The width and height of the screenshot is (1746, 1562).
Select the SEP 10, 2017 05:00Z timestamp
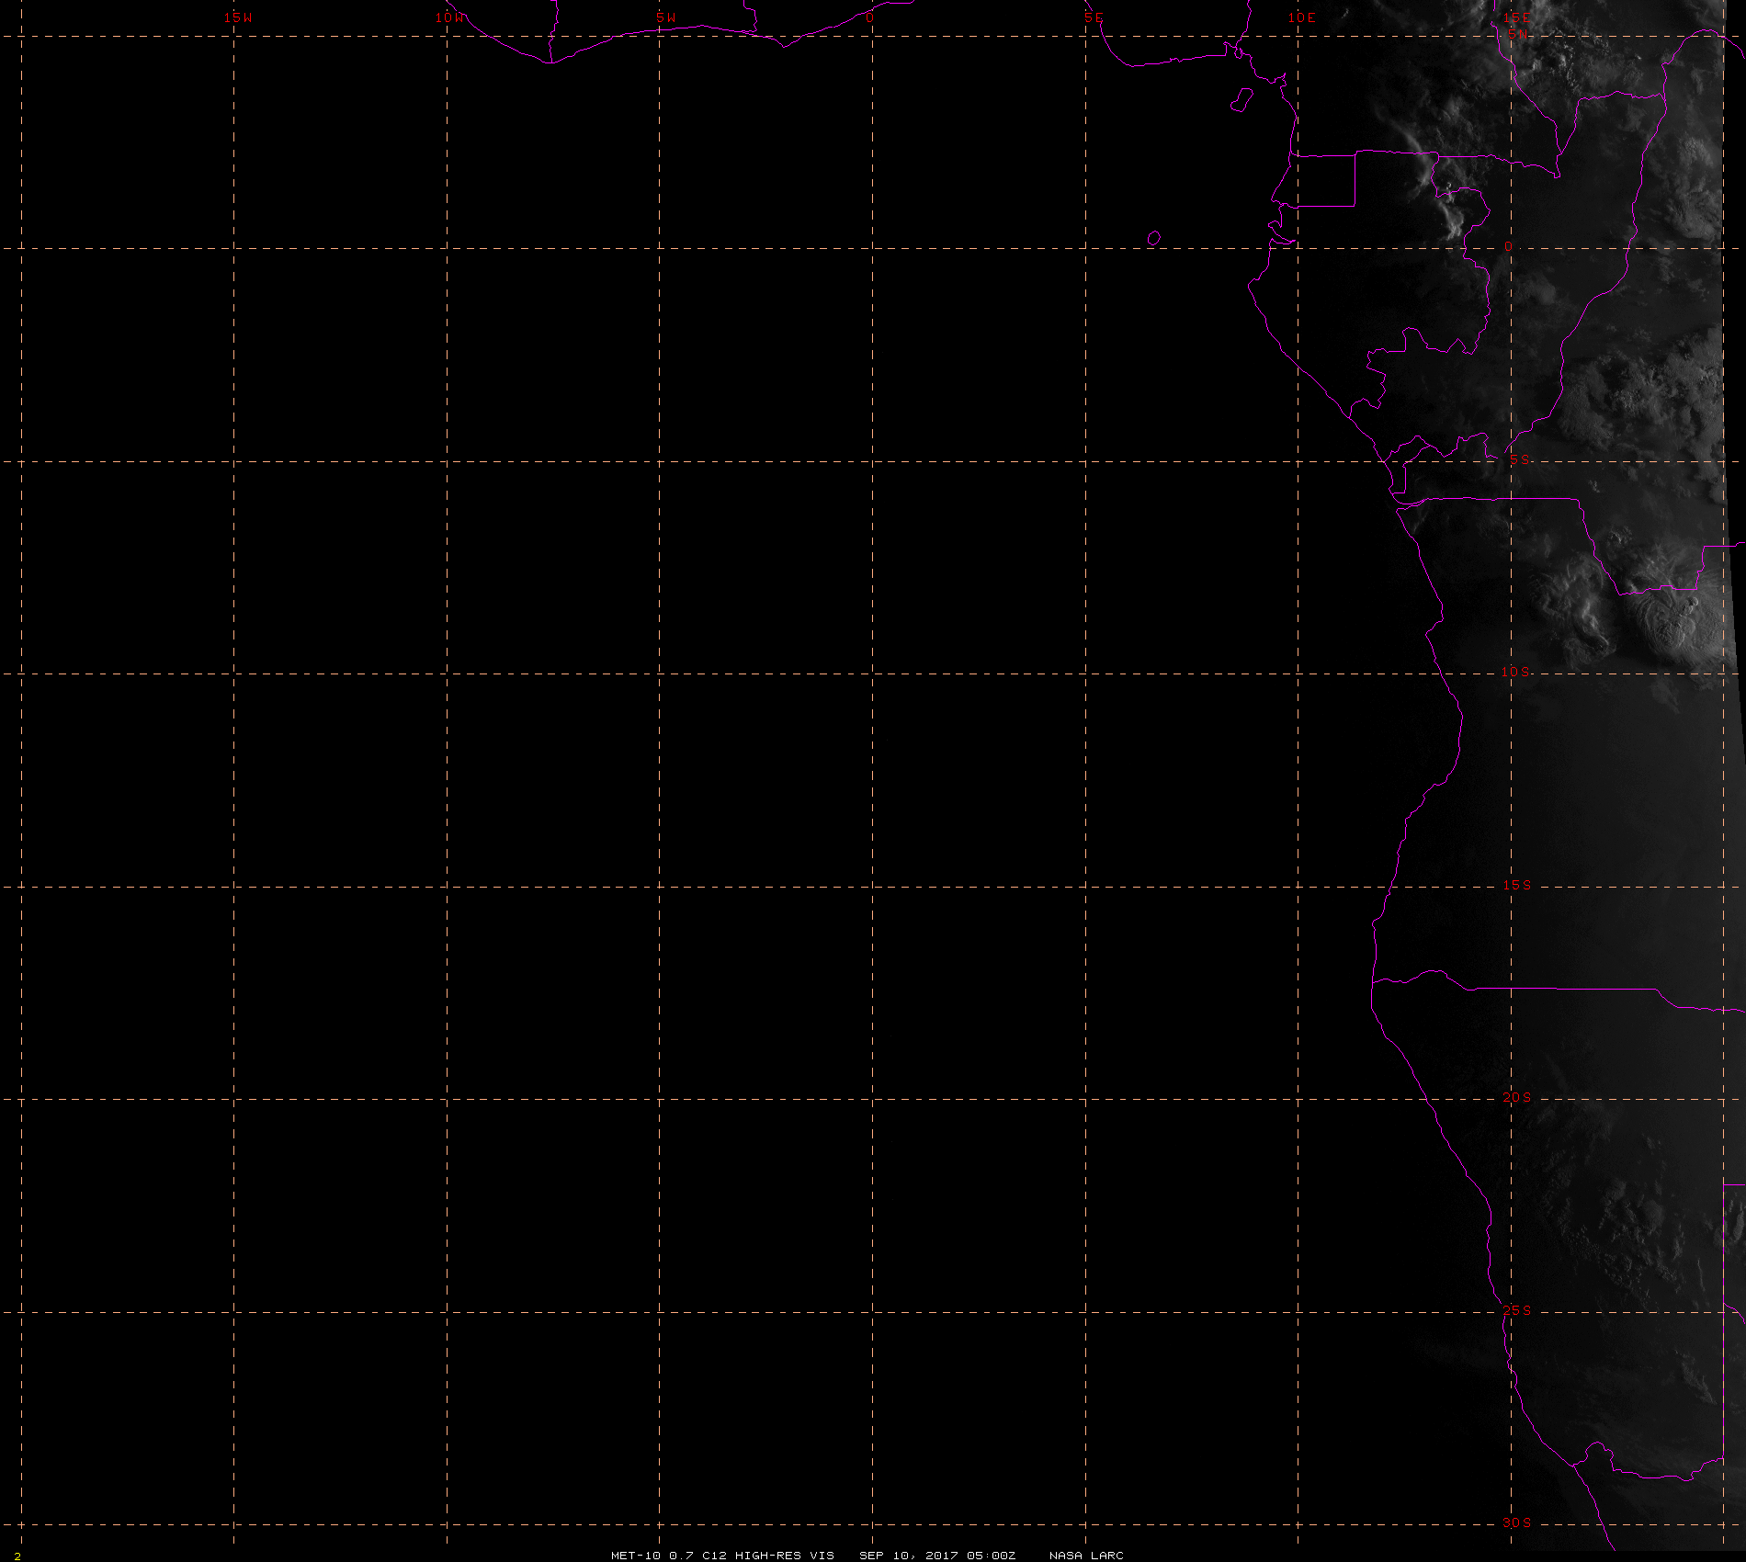coord(937,1555)
